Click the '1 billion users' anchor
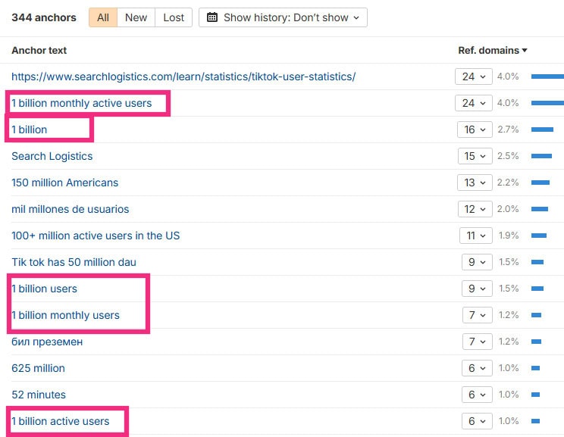This screenshot has height=437, width=564. (44, 289)
